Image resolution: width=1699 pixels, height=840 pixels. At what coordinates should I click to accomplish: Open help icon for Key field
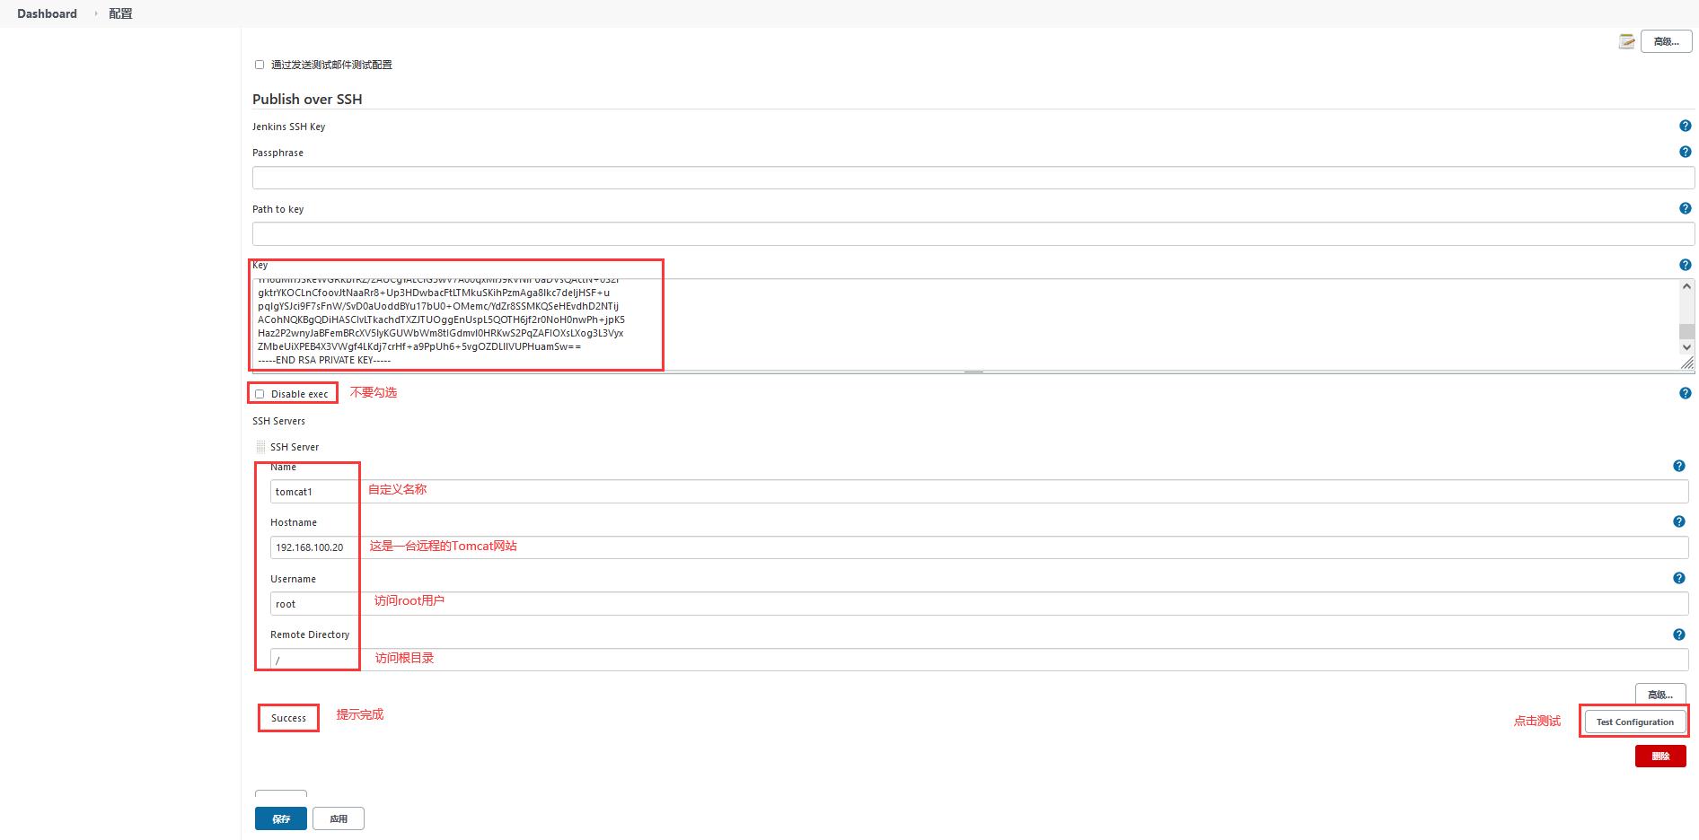(x=1685, y=265)
